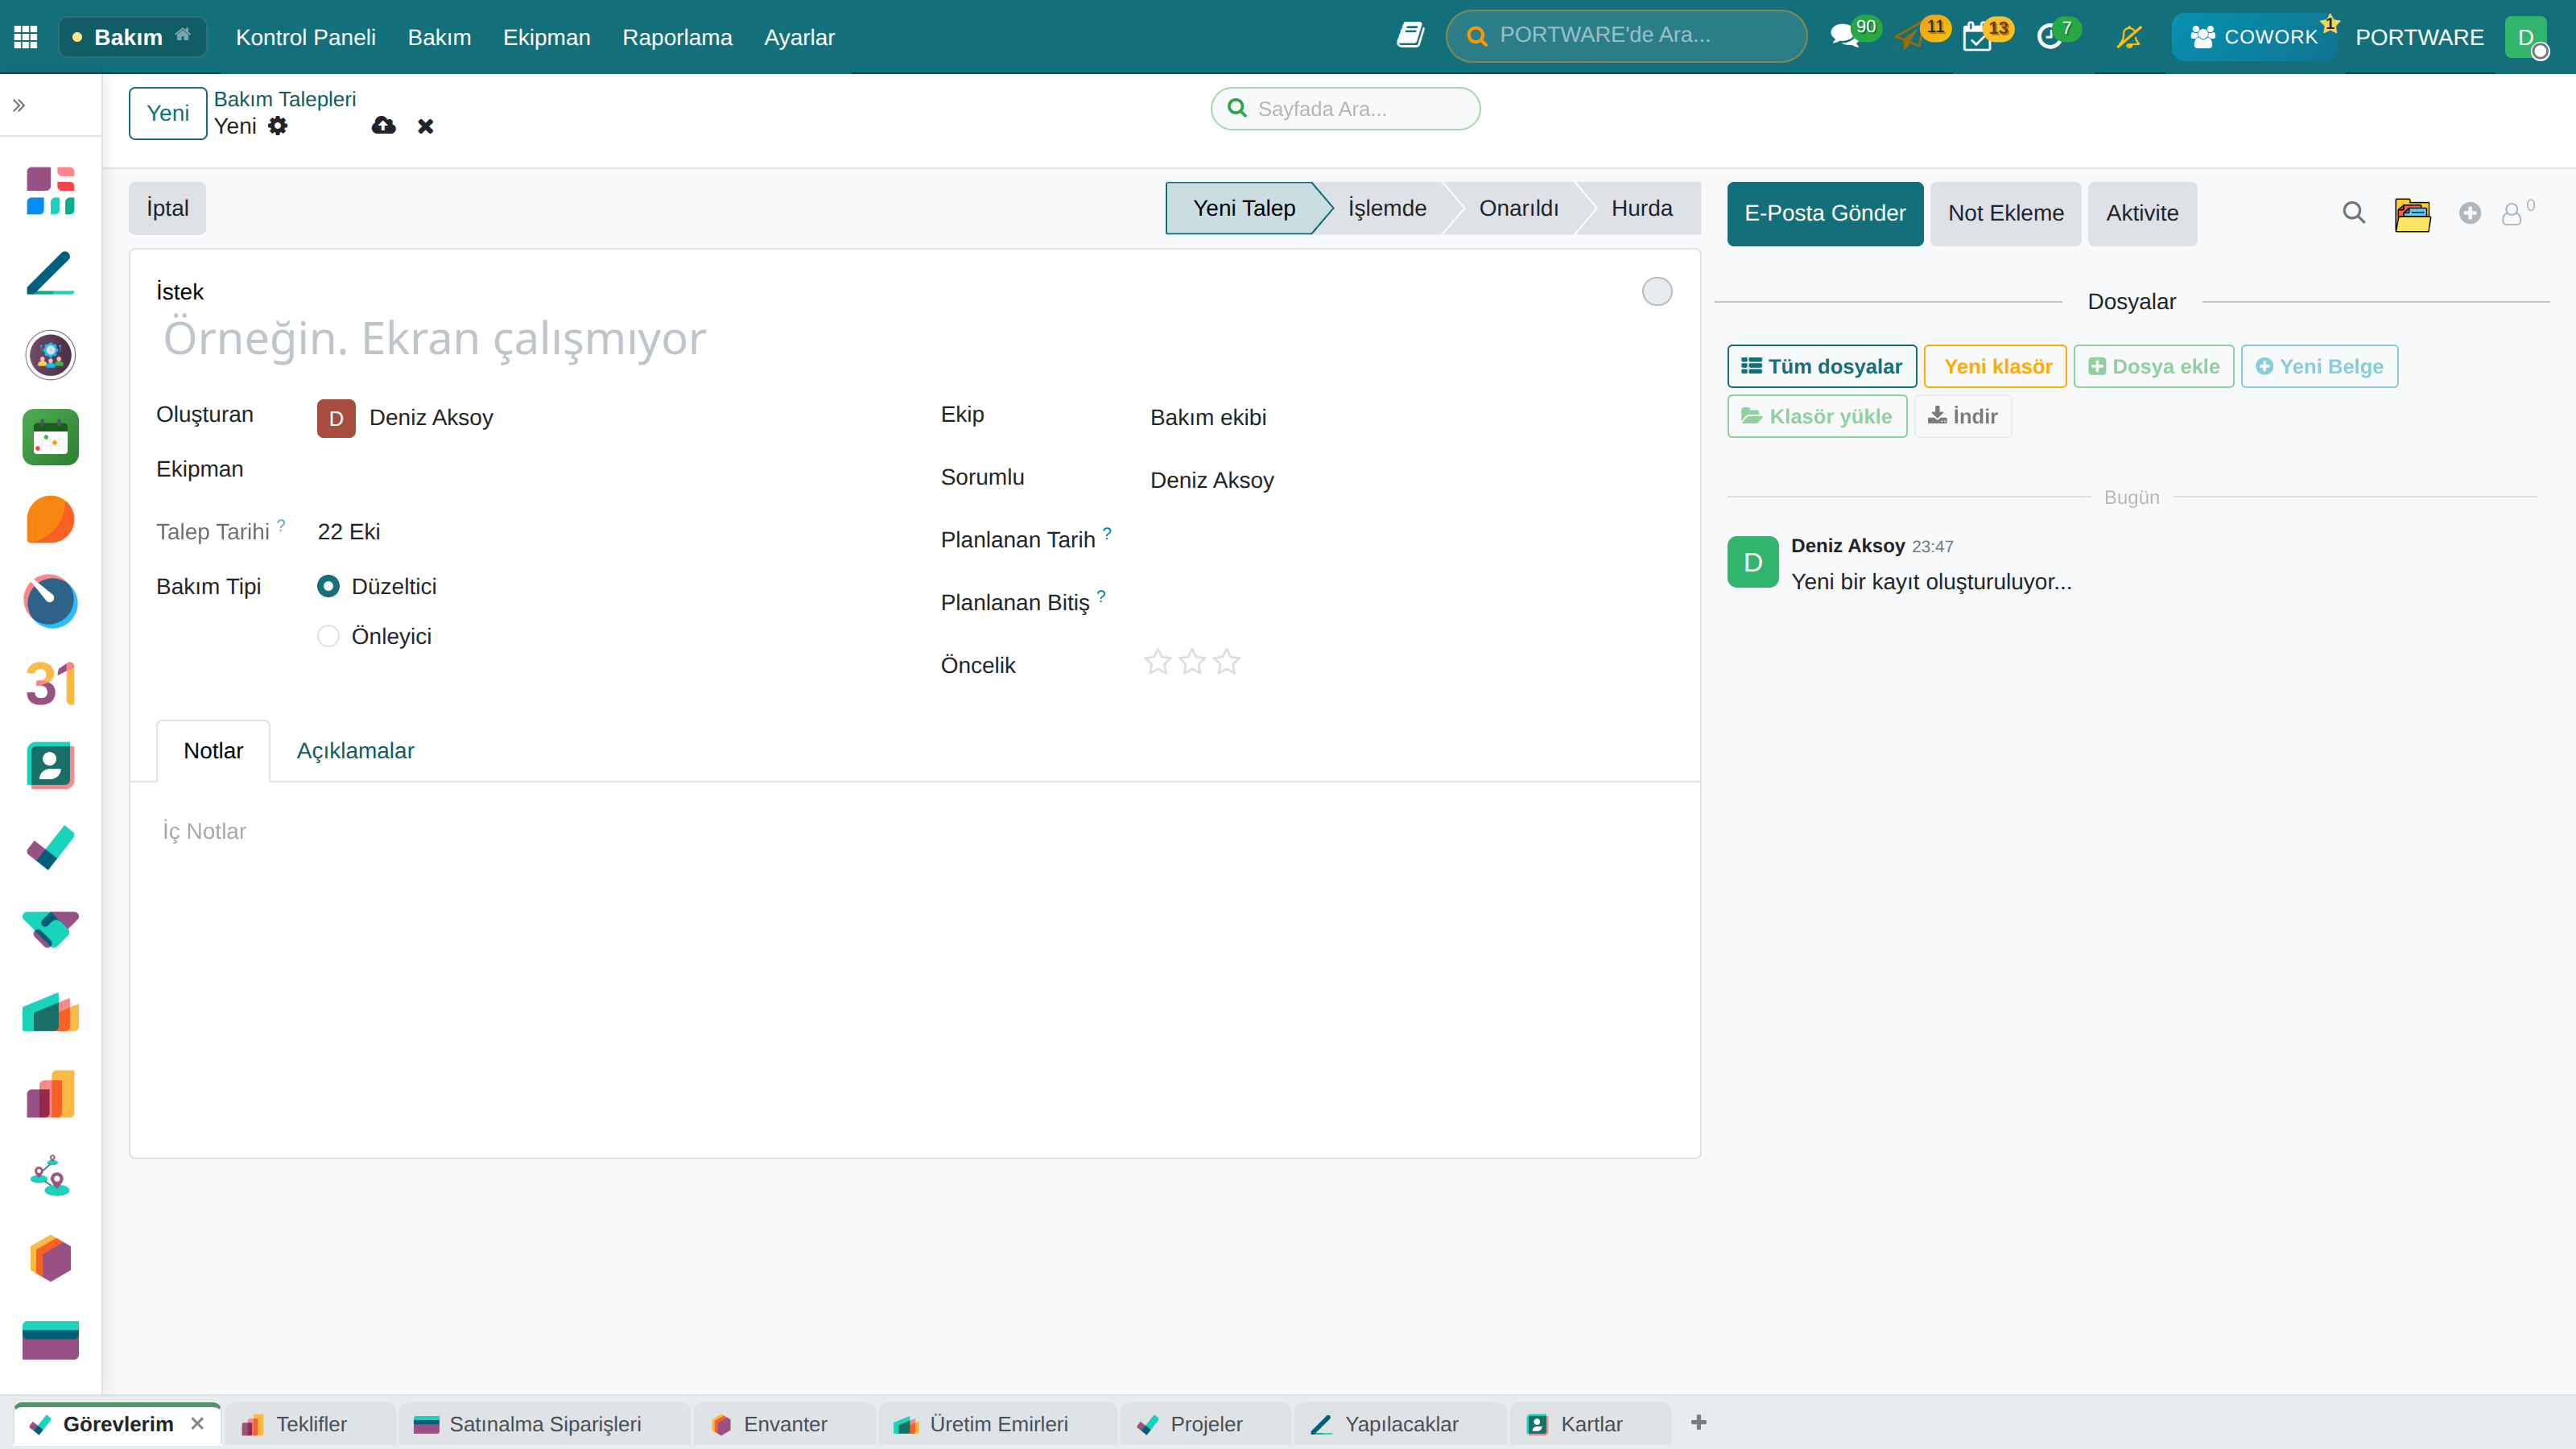Open activity clock icon with 7 badge
This screenshot has width=2576, height=1449.
coord(2049,37)
